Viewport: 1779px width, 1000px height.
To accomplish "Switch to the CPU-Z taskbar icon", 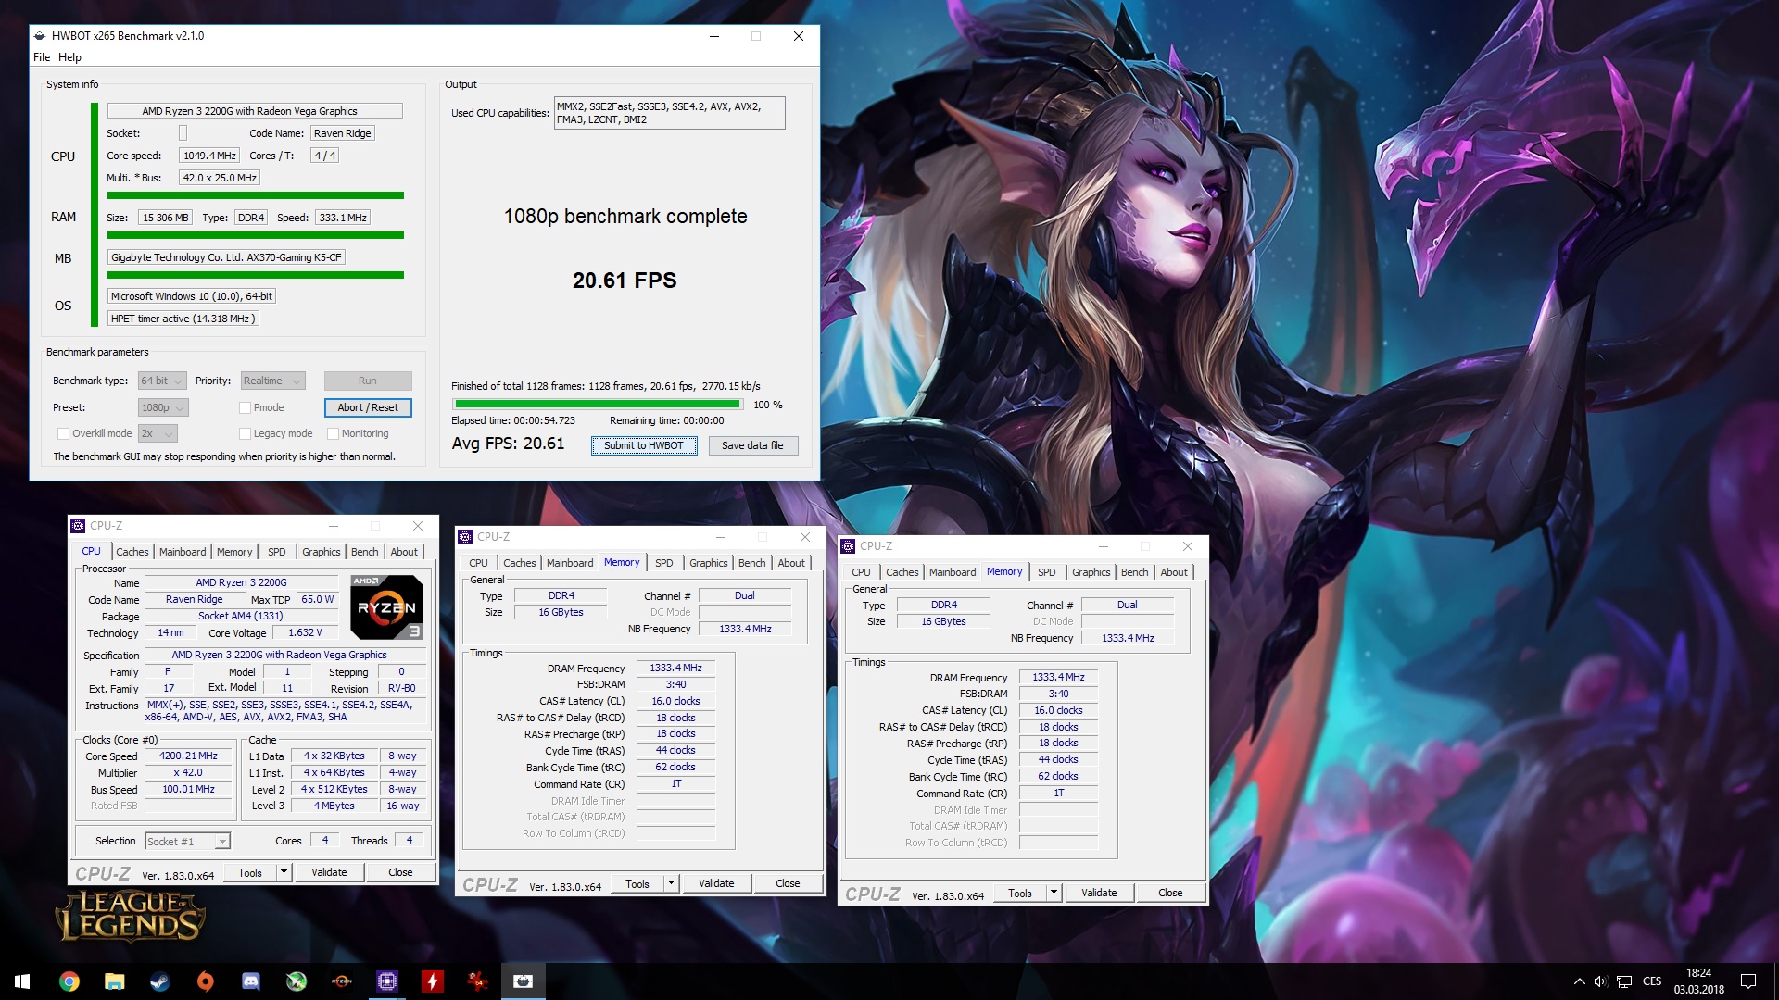I will pyautogui.click(x=386, y=981).
